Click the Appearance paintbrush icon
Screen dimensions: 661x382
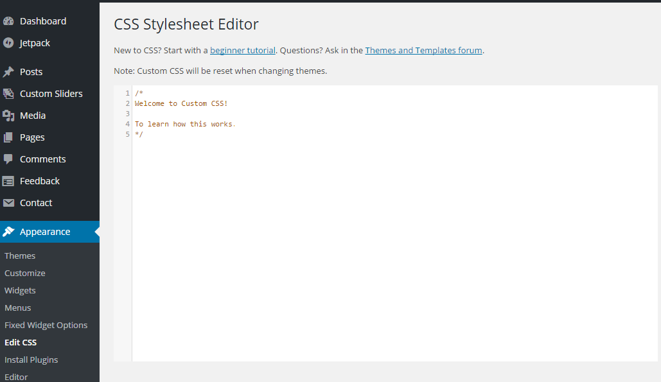tap(8, 232)
